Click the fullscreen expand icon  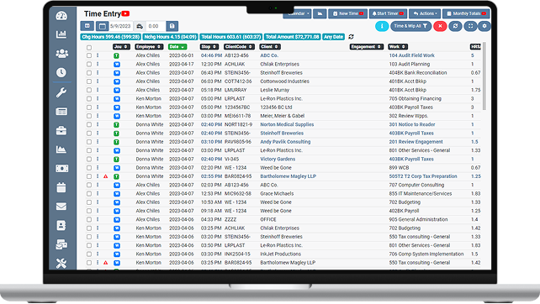click(470, 26)
